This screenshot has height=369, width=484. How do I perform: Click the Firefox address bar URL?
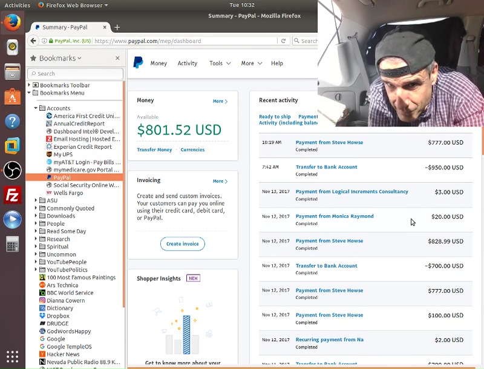148,41
